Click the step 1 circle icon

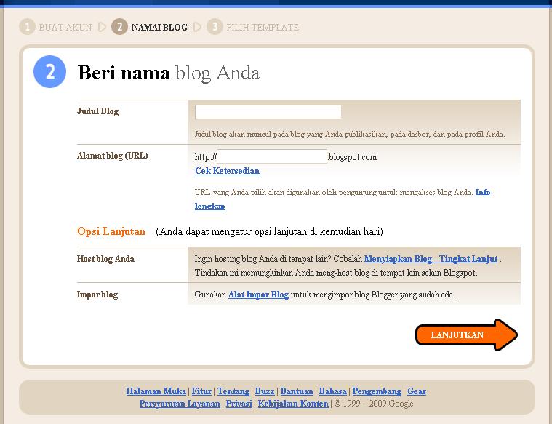click(x=27, y=27)
